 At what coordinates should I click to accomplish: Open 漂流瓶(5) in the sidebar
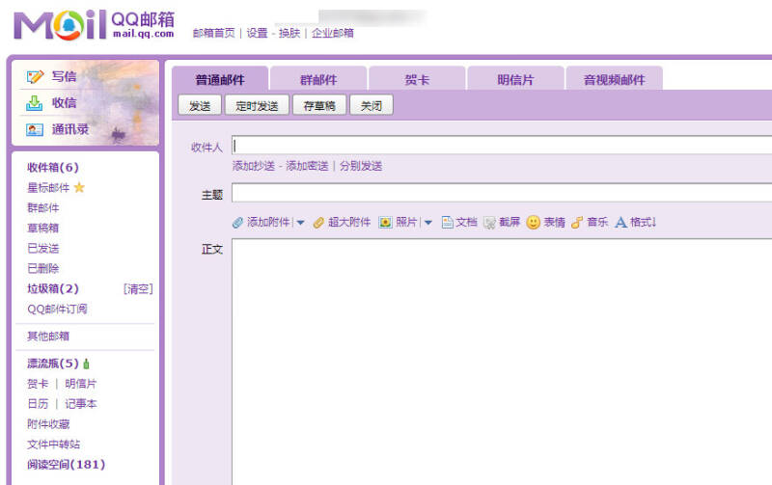53,364
